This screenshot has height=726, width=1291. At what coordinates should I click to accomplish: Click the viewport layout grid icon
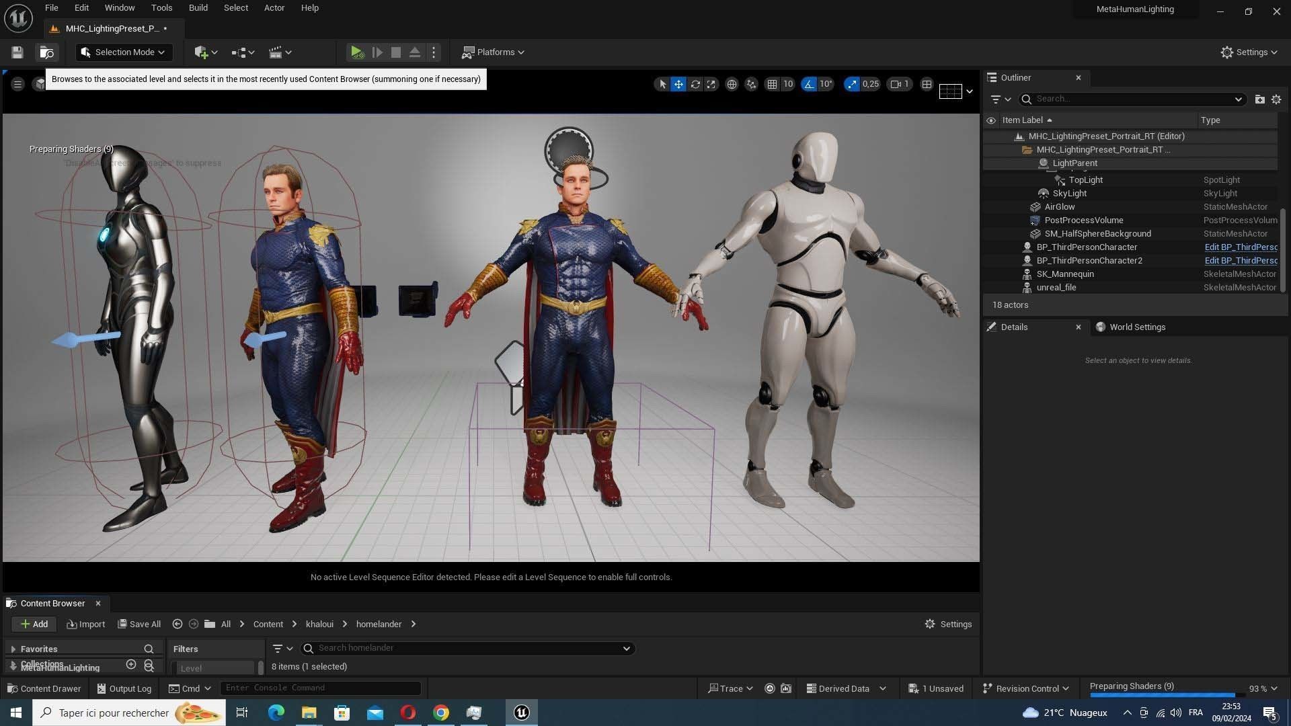tap(927, 84)
